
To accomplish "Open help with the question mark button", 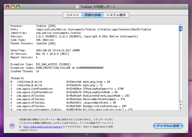I will [x=12, y=126].
